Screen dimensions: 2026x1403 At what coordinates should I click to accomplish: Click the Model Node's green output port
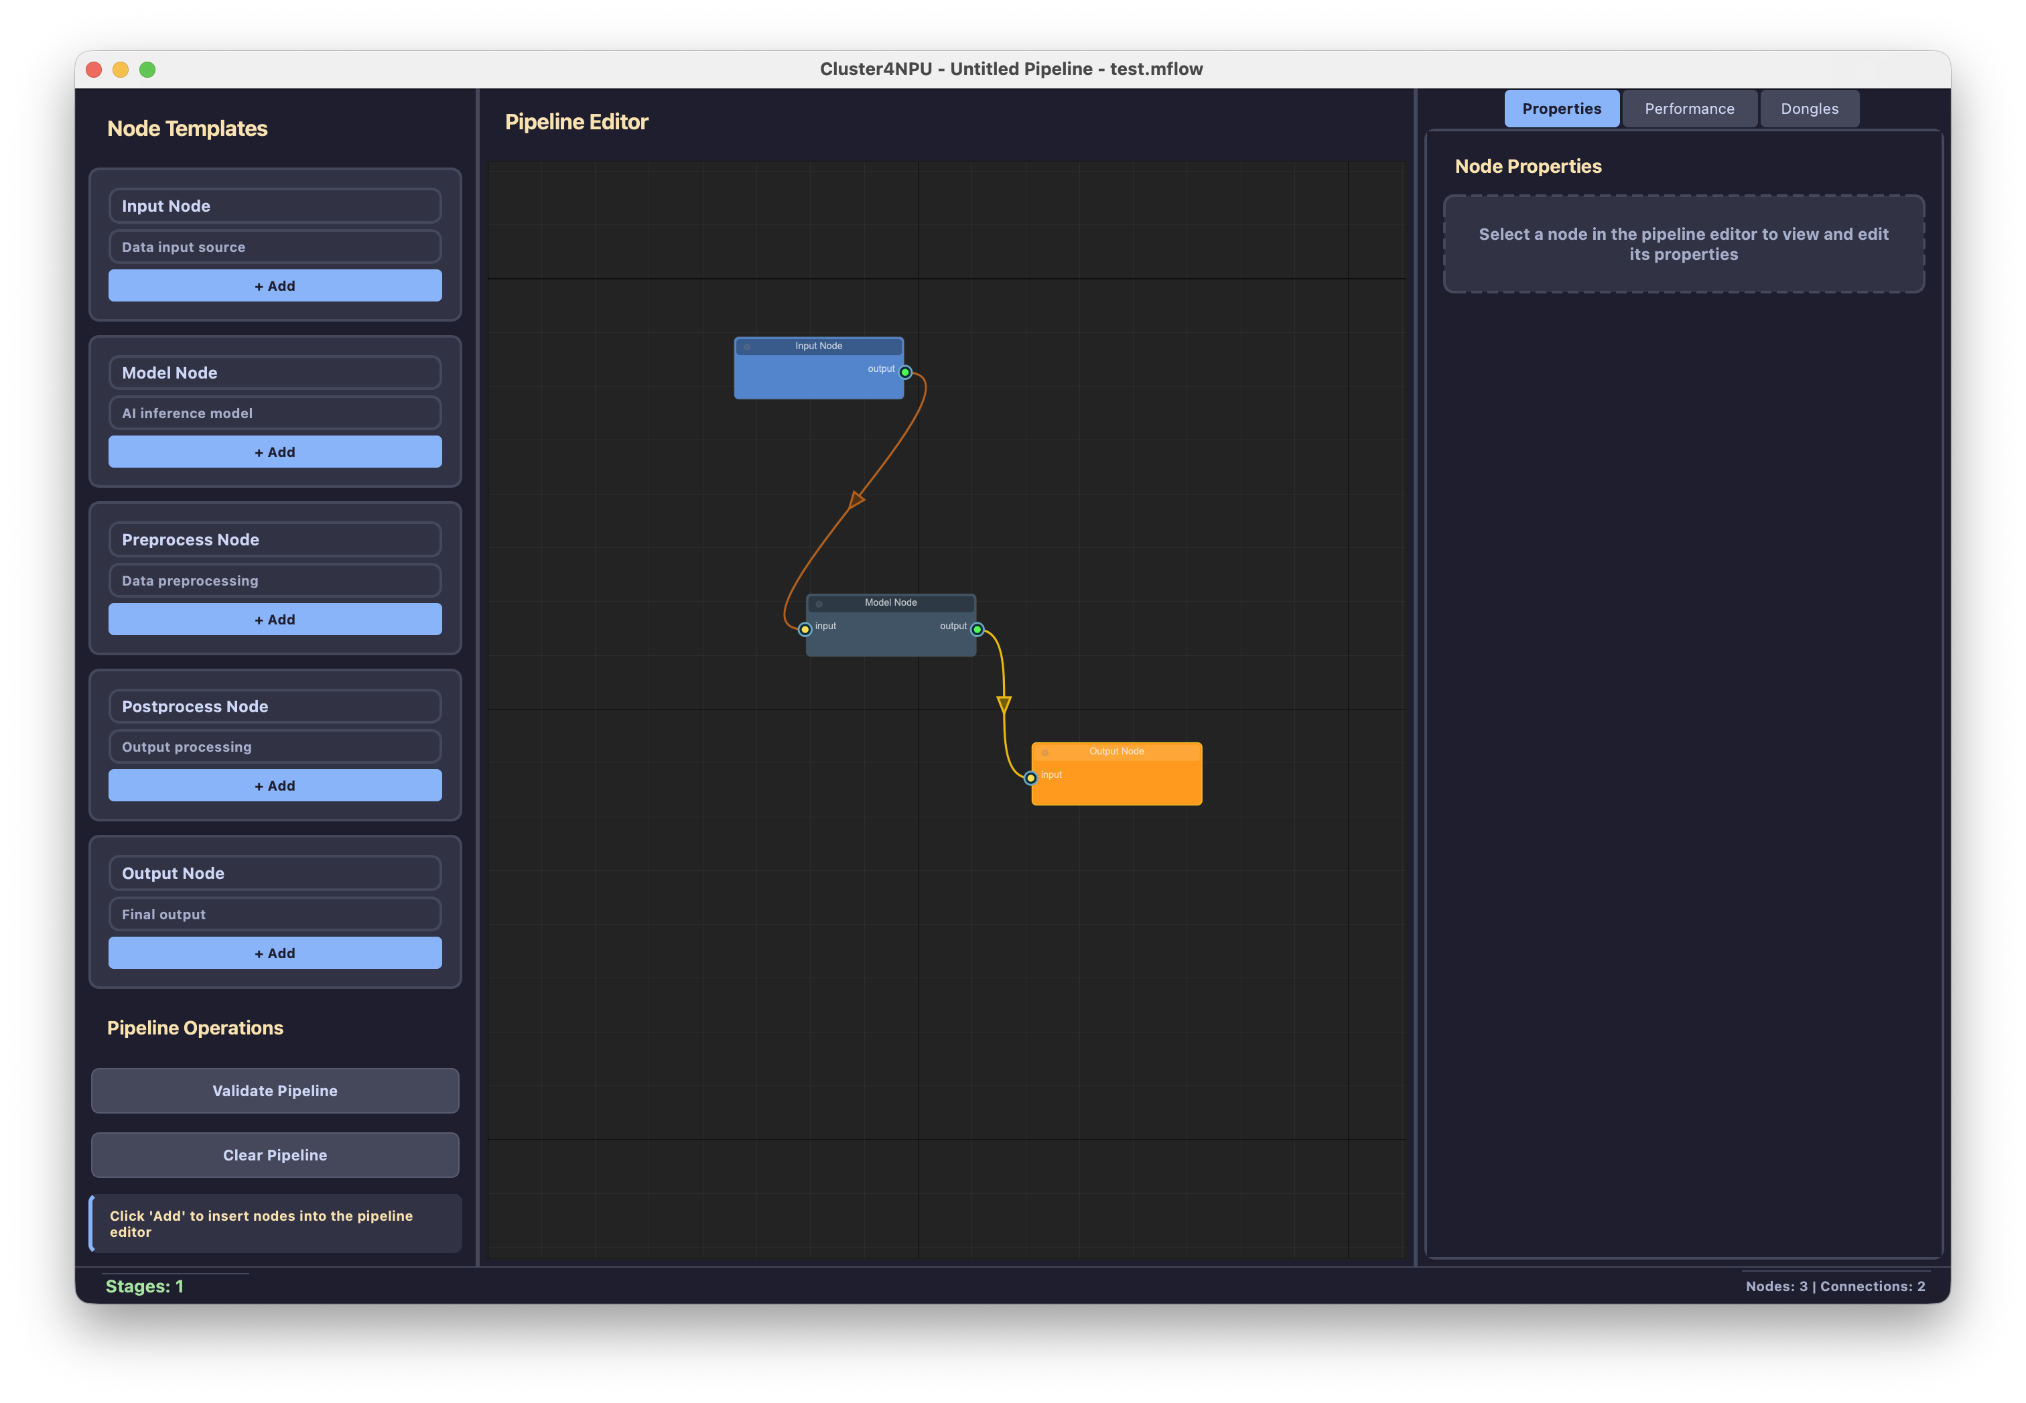(977, 629)
